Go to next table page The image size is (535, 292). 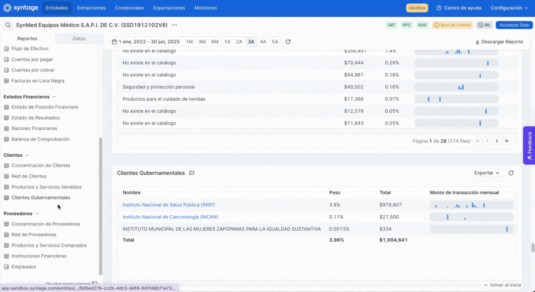(x=497, y=141)
